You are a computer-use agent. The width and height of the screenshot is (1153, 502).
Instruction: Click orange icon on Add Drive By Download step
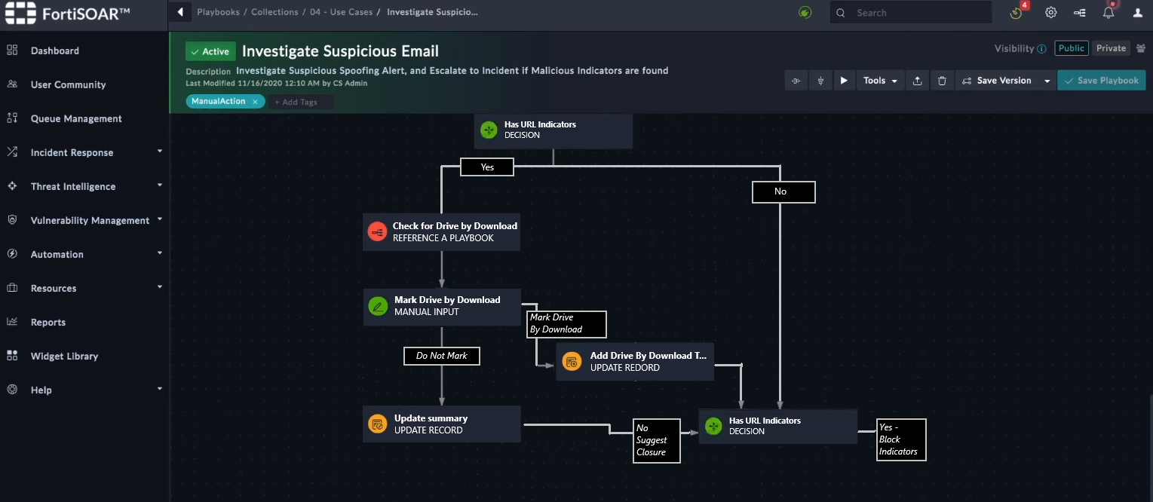[x=572, y=362]
